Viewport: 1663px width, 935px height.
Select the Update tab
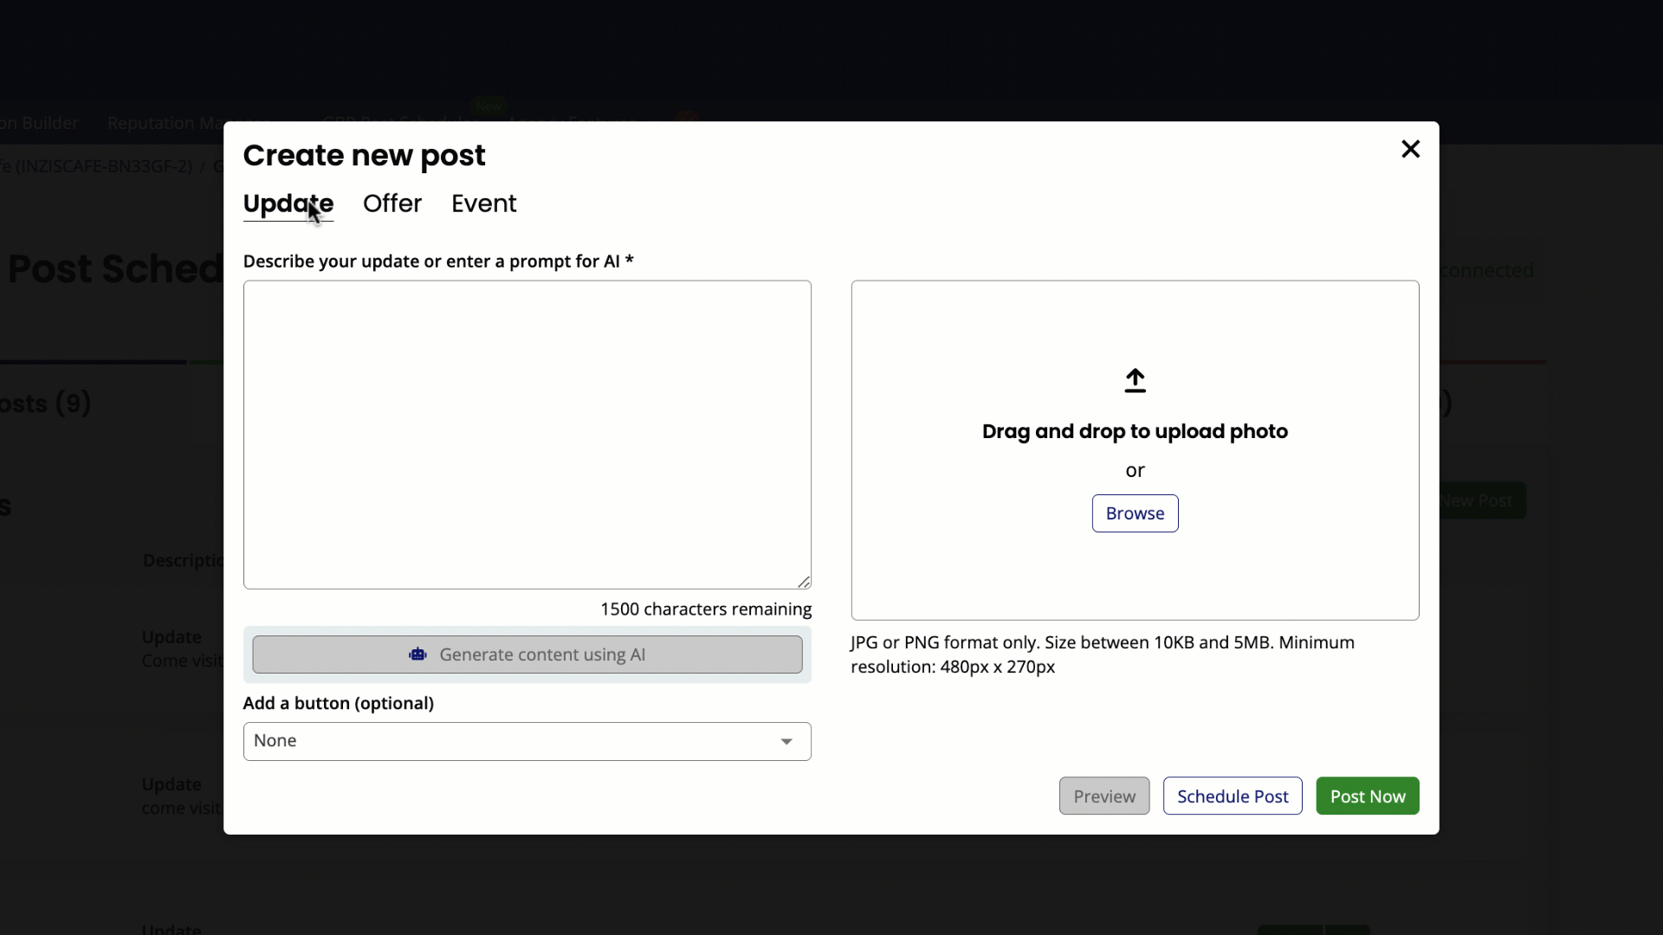pos(288,203)
